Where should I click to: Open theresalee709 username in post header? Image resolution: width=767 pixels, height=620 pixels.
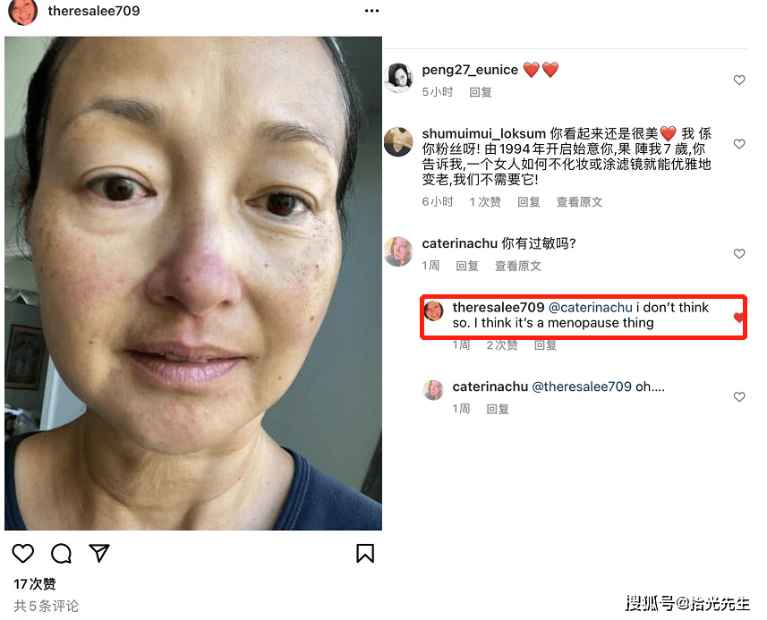[x=94, y=11]
